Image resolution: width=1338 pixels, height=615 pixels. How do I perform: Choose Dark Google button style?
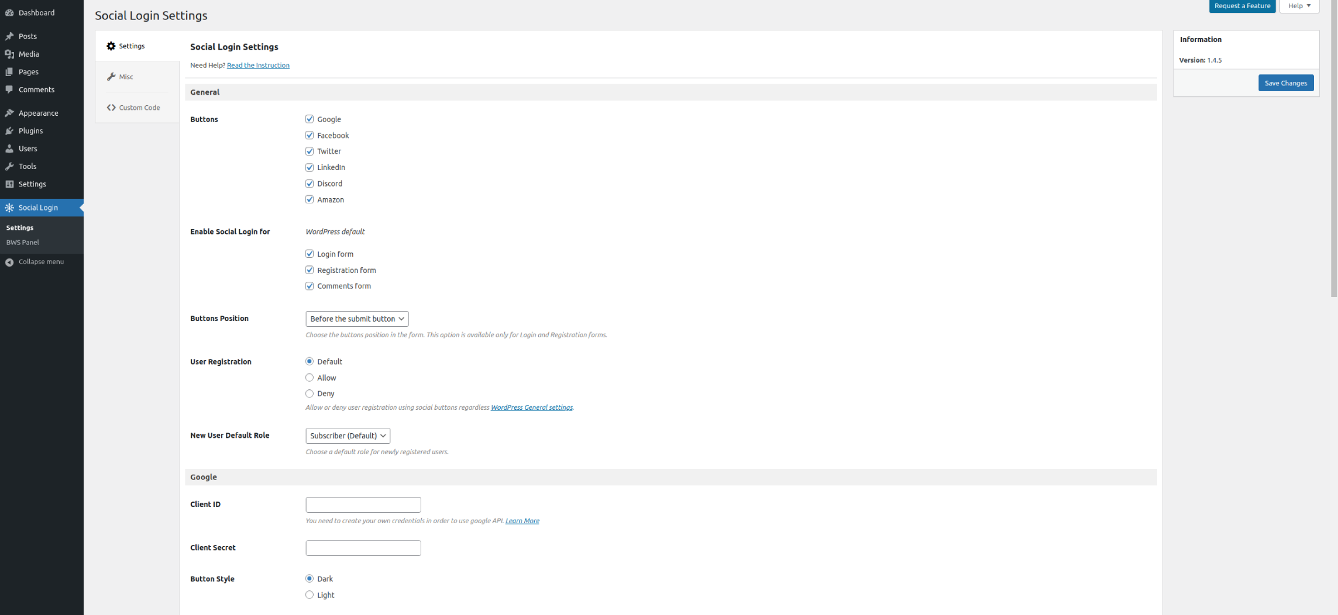pyautogui.click(x=309, y=579)
